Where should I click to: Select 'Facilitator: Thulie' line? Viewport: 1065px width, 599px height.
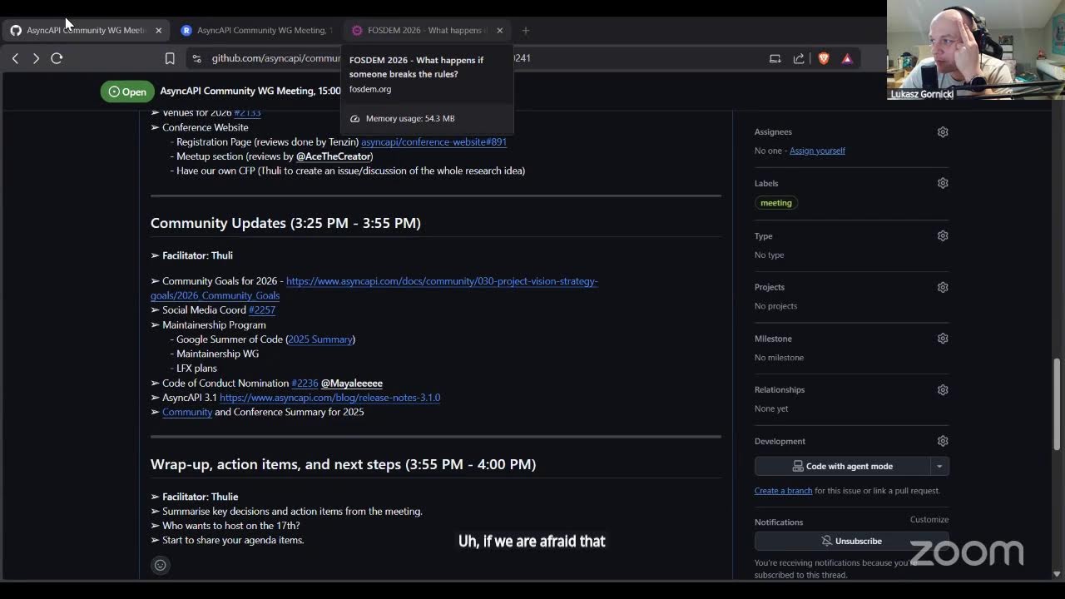[x=200, y=497]
